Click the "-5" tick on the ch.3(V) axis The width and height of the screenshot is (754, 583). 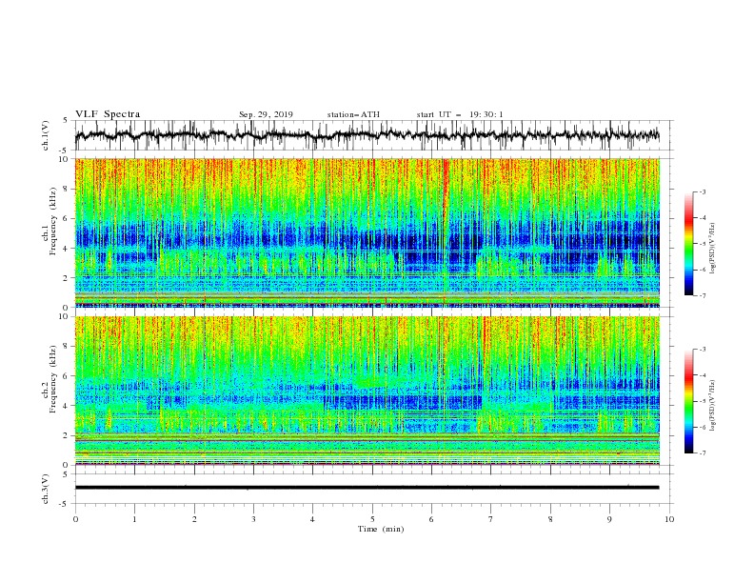coord(65,504)
